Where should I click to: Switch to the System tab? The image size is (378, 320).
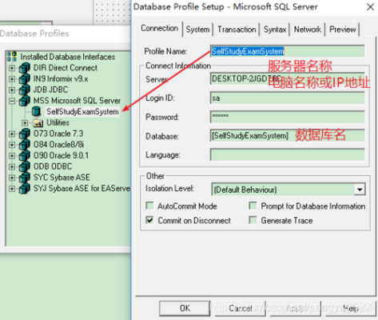click(x=197, y=30)
